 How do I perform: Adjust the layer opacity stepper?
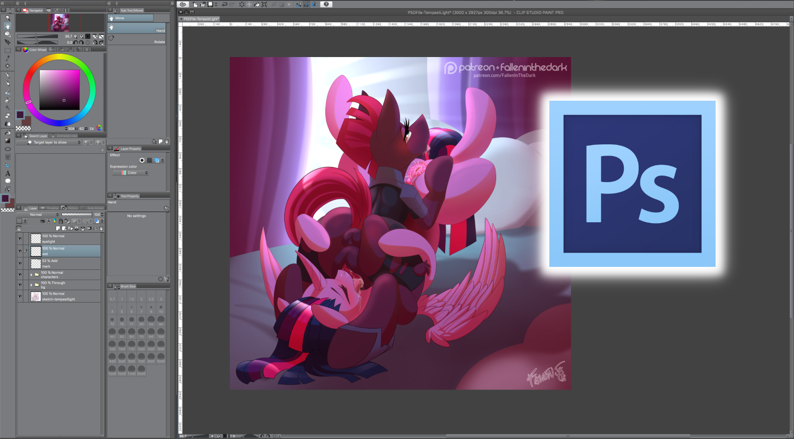point(102,215)
